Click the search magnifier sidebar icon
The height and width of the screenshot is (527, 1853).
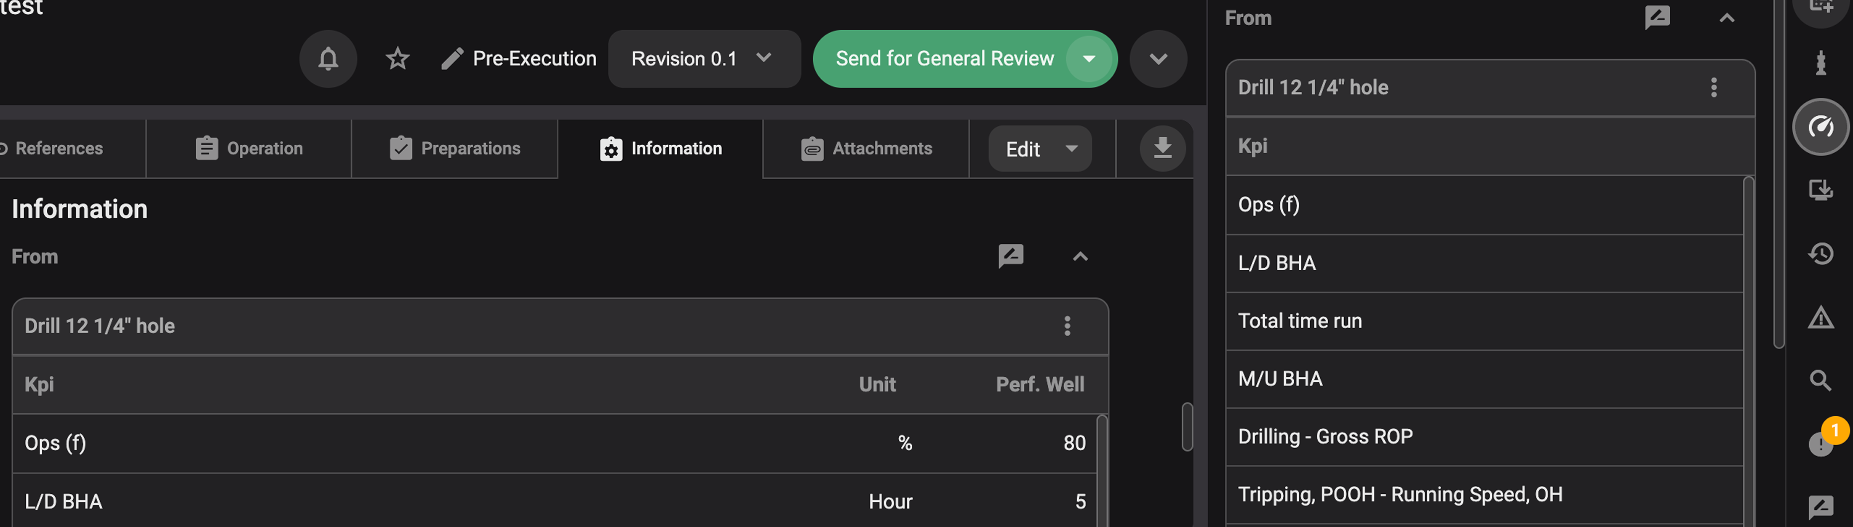tap(1820, 381)
